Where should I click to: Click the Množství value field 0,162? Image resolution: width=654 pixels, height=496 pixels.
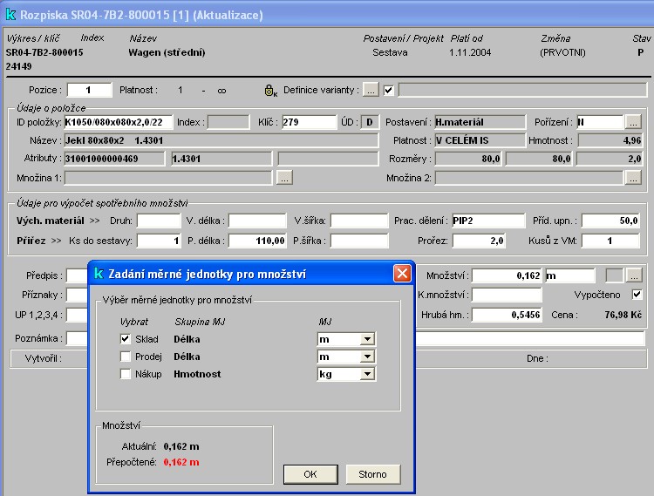tap(507, 275)
